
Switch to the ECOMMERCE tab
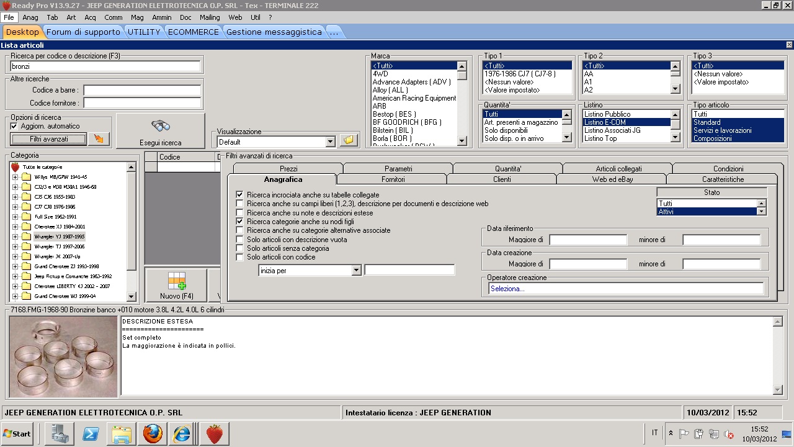pos(194,32)
